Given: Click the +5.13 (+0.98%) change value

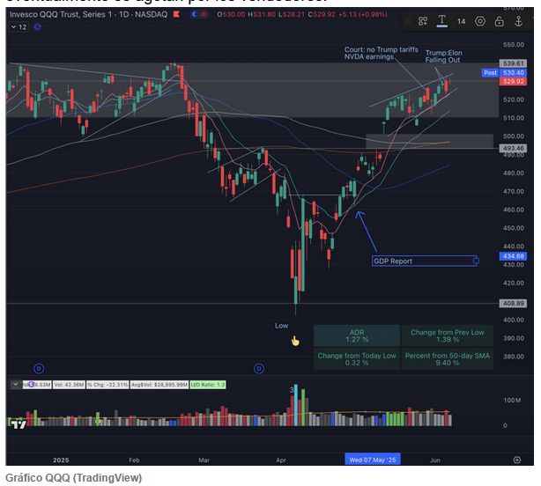Looking at the screenshot, I should [363, 14].
